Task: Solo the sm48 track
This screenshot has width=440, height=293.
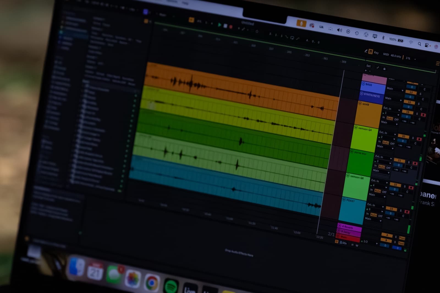Action: coord(417,114)
